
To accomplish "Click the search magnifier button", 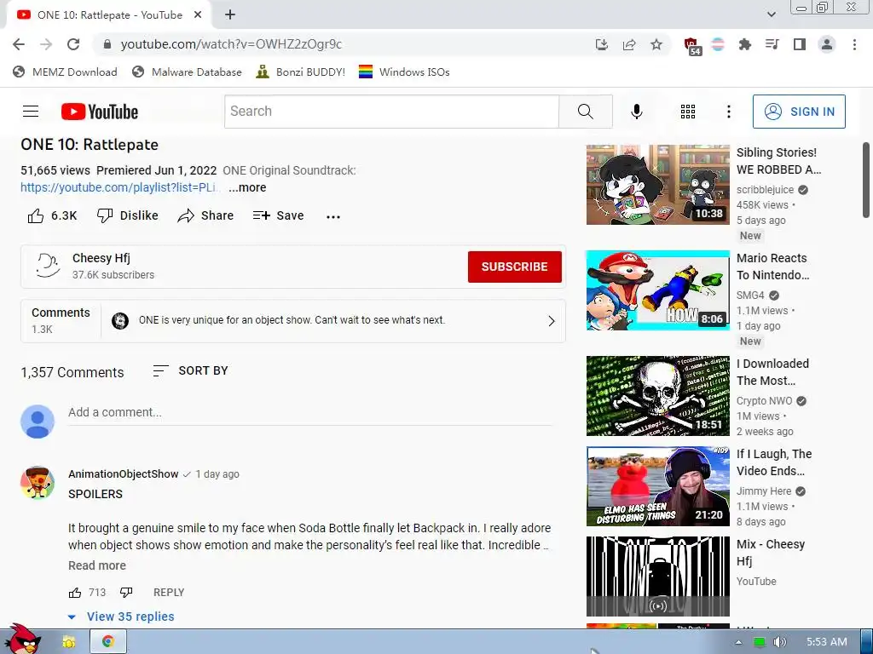I will 585,112.
